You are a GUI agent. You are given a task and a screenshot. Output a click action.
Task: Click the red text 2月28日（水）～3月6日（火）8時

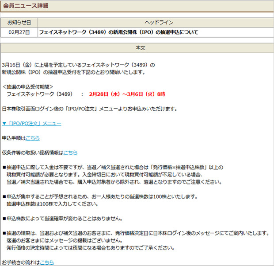click(x=127, y=94)
